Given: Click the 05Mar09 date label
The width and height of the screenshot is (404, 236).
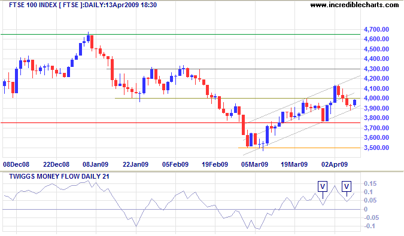Looking at the screenshot, I should point(254,164).
